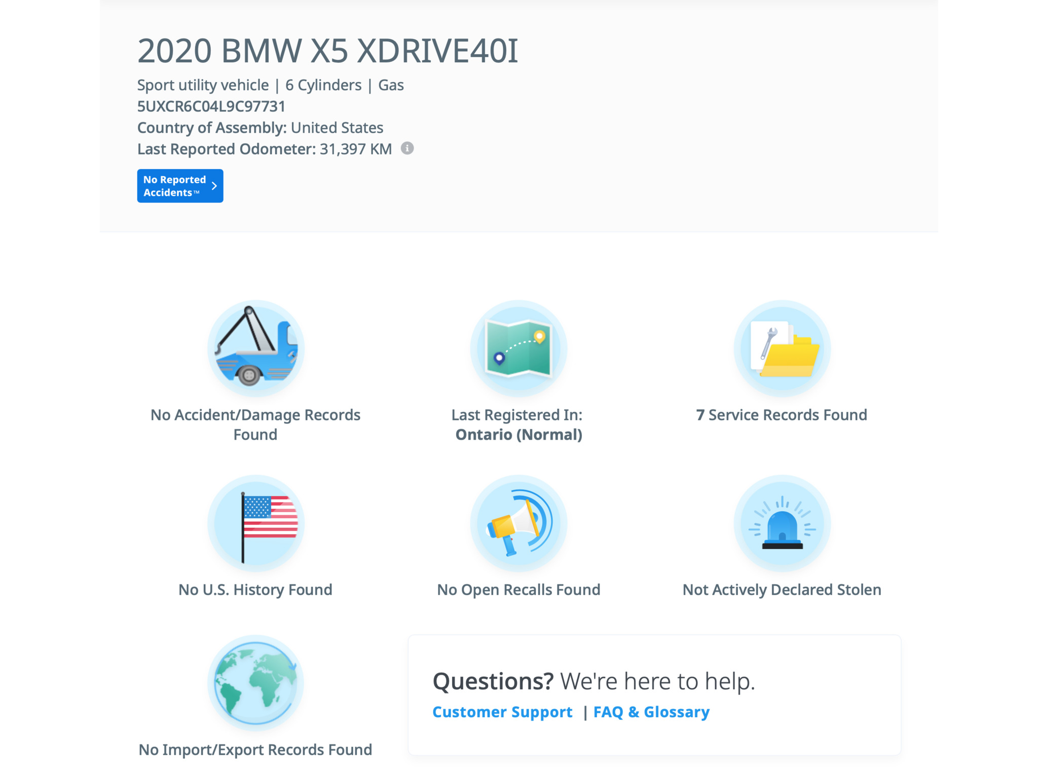Viewport: 1038px width, 778px height.
Task: Open the FAQ & Glossary link
Action: tap(651, 712)
